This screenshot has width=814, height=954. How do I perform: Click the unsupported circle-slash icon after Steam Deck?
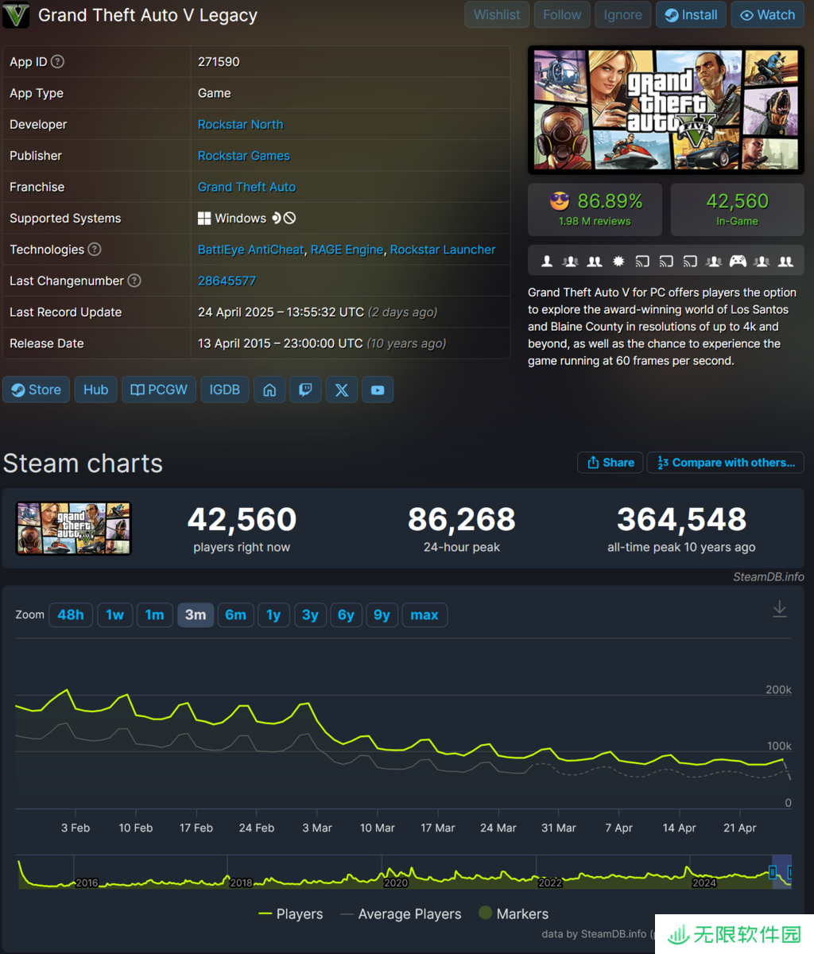pyautogui.click(x=290, y=218)
